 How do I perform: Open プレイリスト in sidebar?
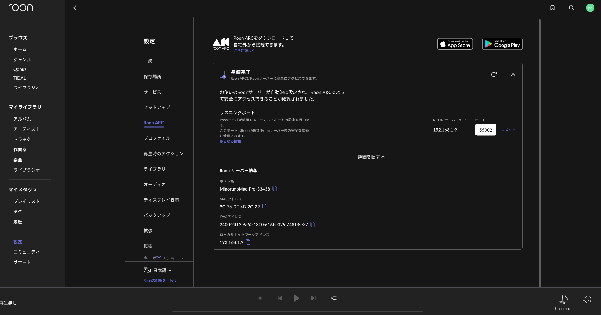tap(26, 201)
